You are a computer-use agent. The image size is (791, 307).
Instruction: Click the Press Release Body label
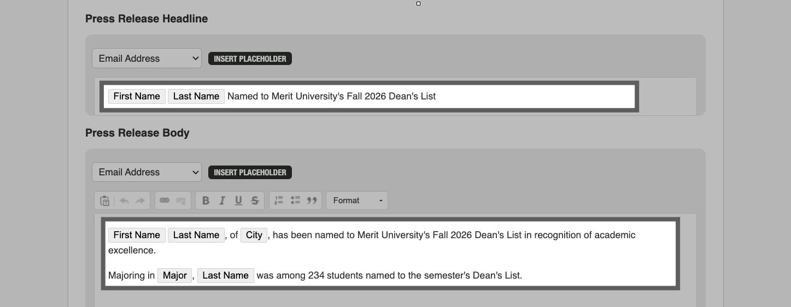point(137,133)
